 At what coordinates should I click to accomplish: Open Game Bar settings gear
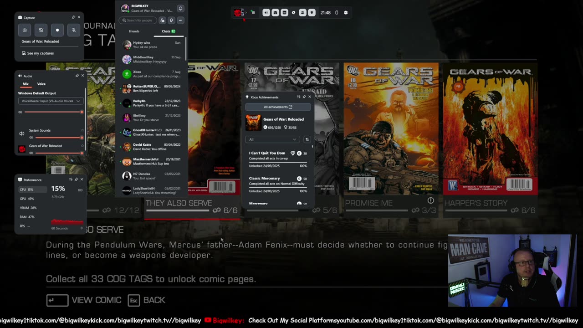(x=346, y=13)
